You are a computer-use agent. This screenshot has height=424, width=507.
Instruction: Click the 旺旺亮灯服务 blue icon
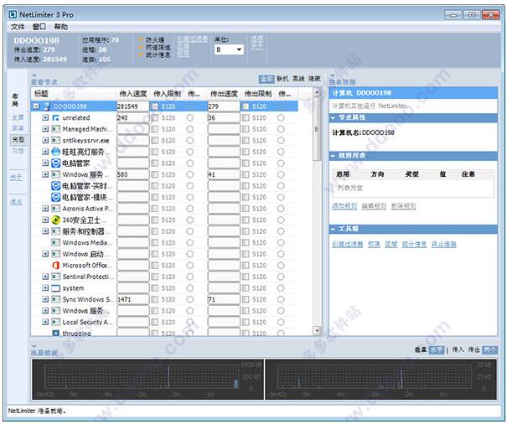point(56,152)
